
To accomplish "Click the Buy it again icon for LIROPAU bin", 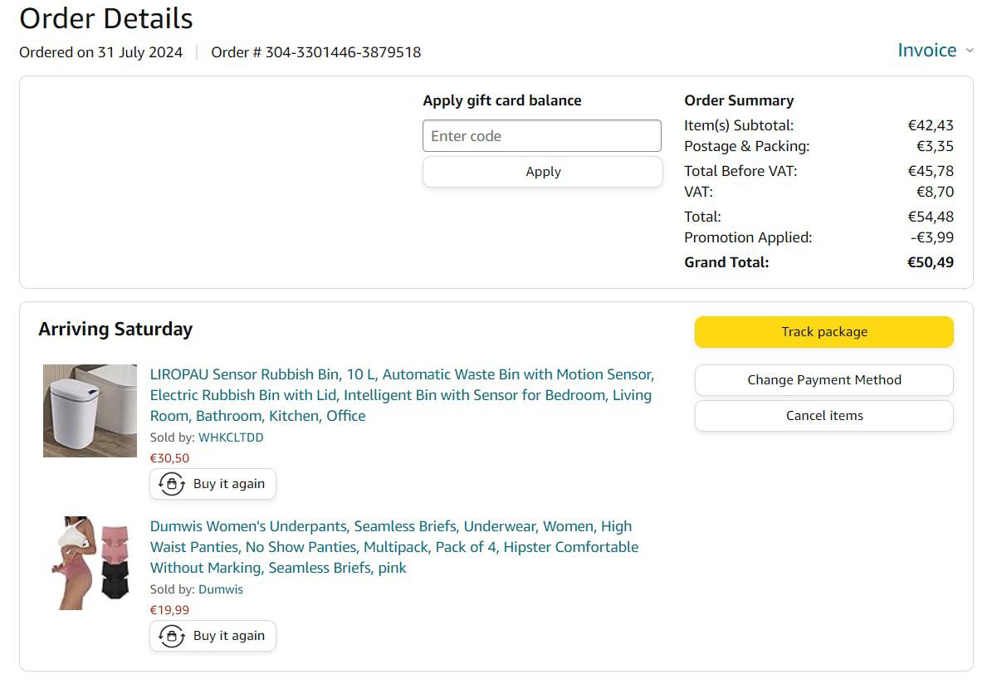I will (x=172, y=484).
